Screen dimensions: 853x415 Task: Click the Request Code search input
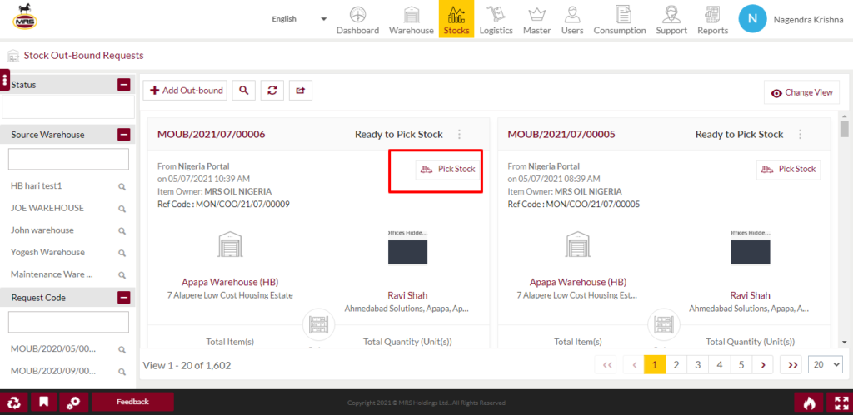[x=68, y=322]
